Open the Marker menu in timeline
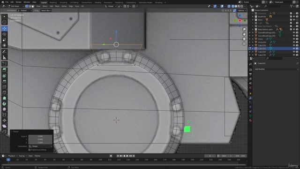 [37, 156]
